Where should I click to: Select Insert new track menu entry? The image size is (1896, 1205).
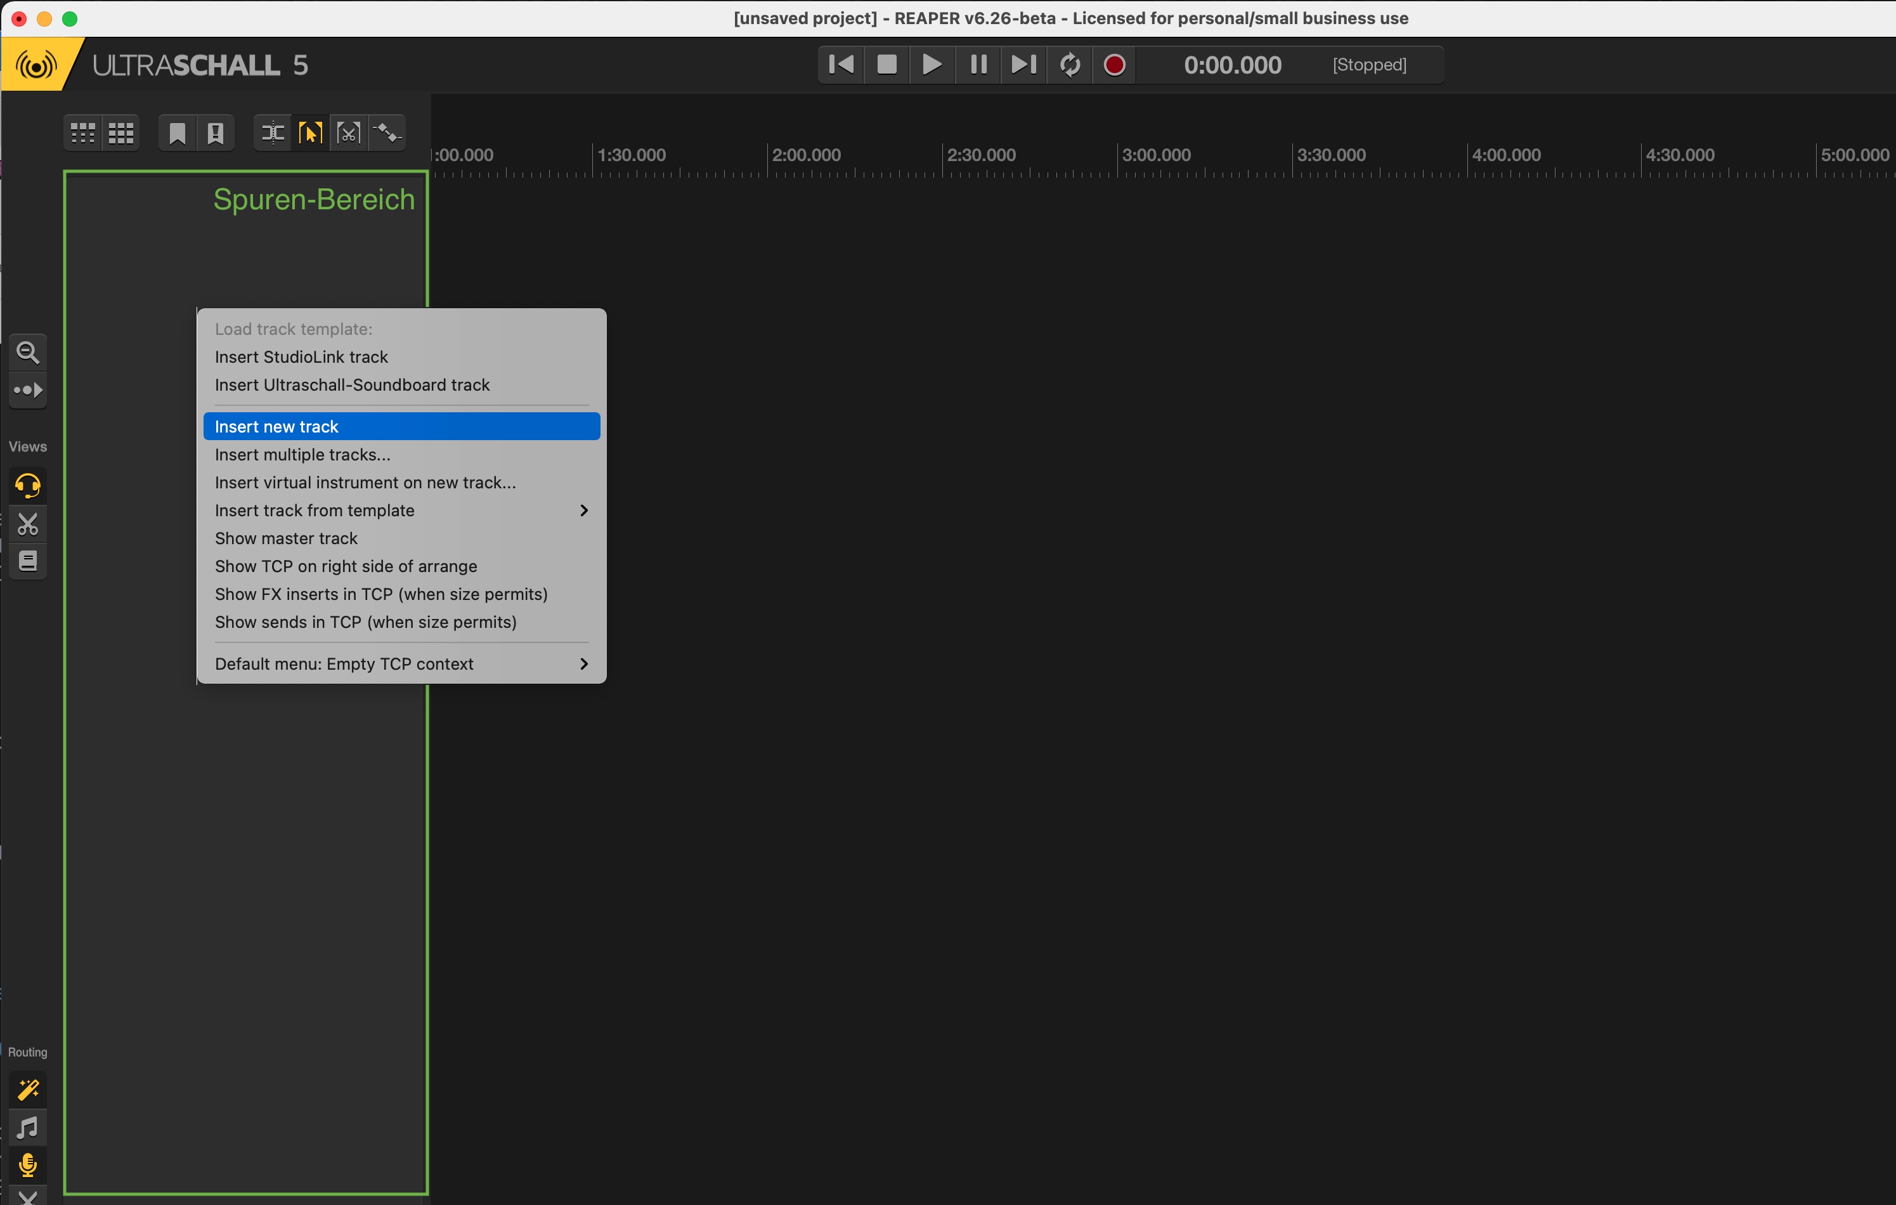pyautogui.click(x=276, y=427)
